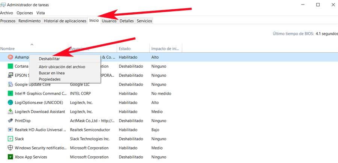Select the LogiOptions.exe (UNICODE) entry
The width and height of the screenshot is (338, 163).
[39, 102]
